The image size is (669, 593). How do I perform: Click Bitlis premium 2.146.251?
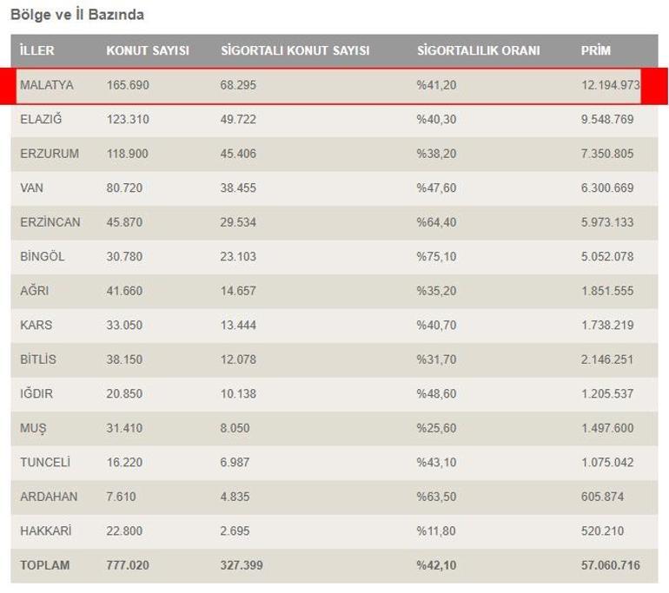(607, 359)
